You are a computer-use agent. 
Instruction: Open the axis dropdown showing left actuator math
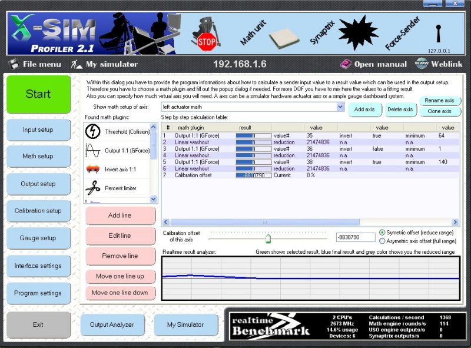[340, 107]
